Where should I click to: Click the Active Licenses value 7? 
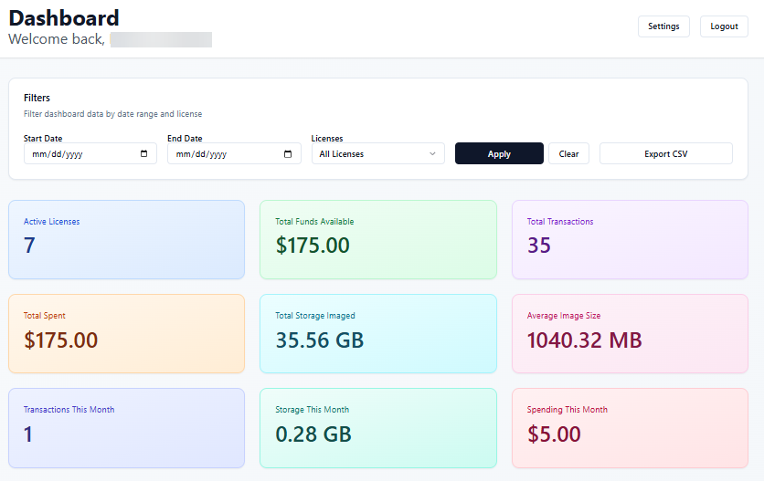pyautogui.click(x=29, y=245)
